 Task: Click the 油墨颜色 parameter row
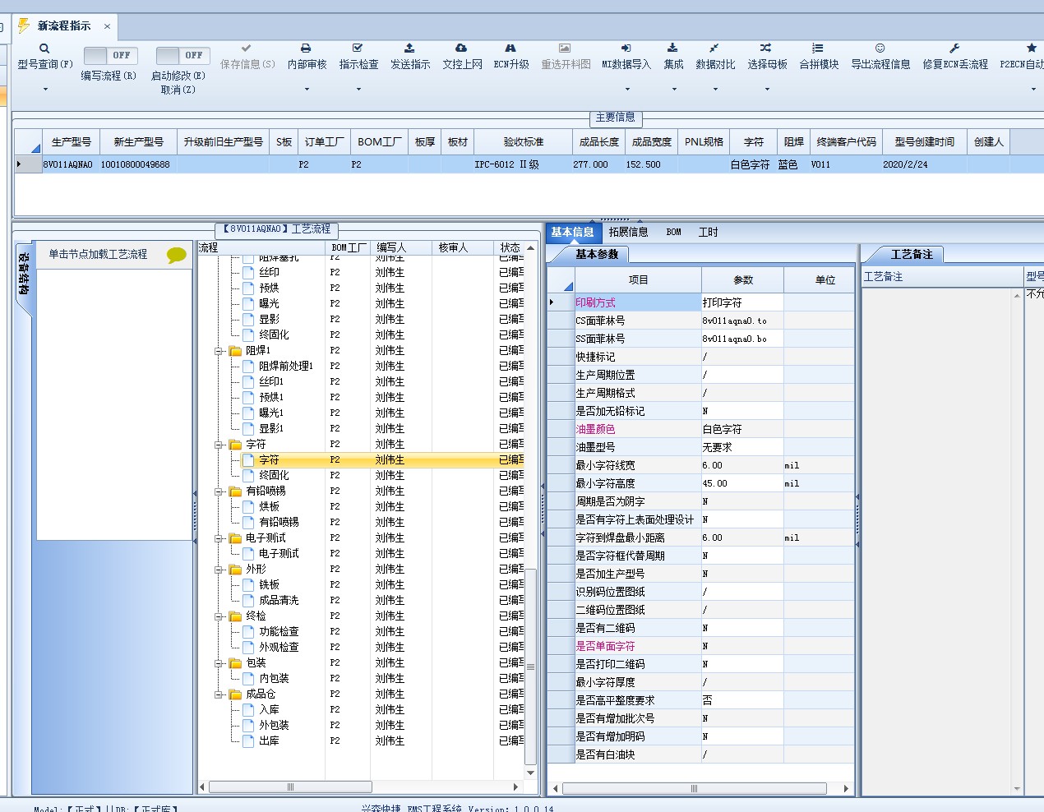[x=701, y=429]
